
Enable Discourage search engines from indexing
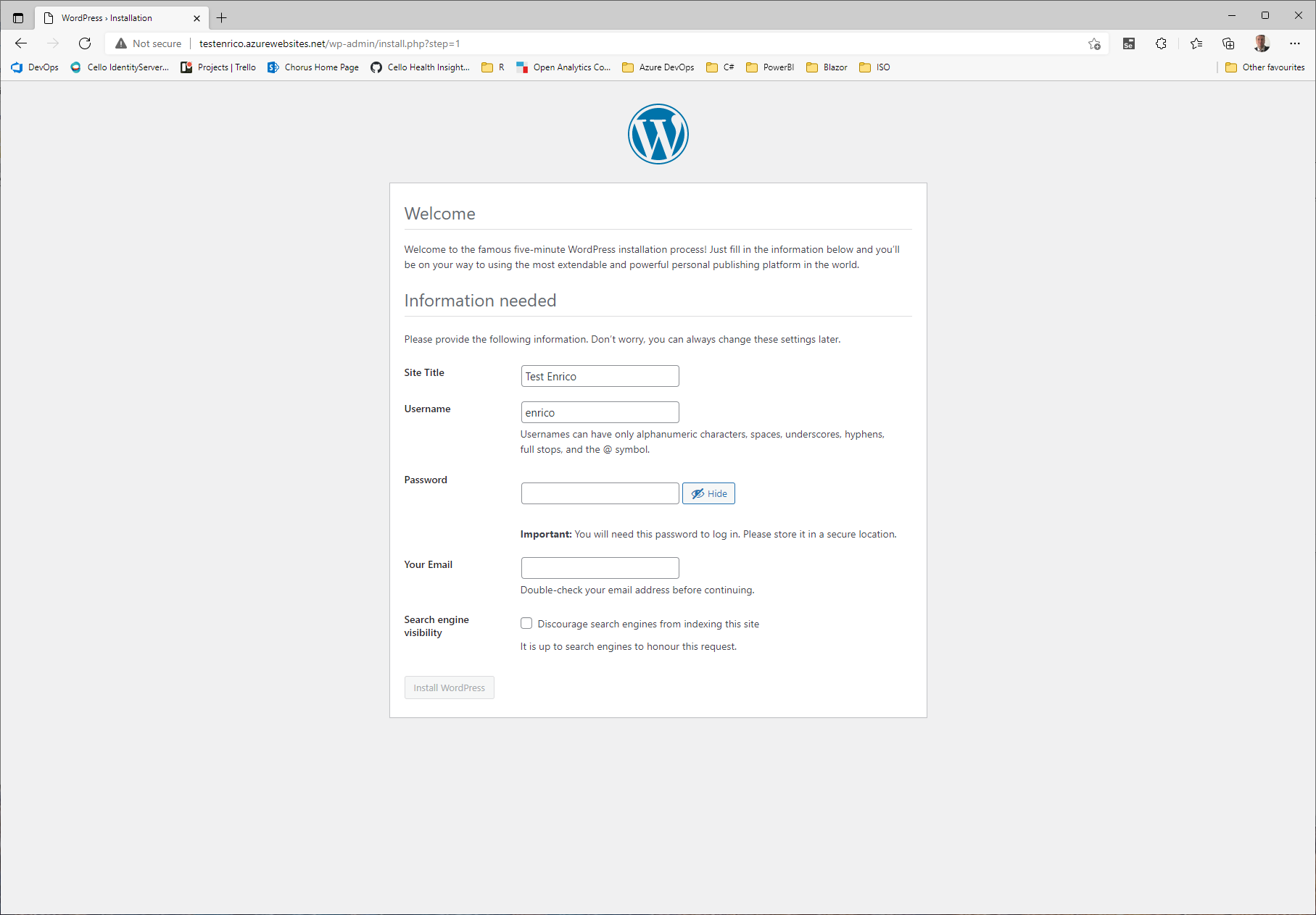pos(526,622)
